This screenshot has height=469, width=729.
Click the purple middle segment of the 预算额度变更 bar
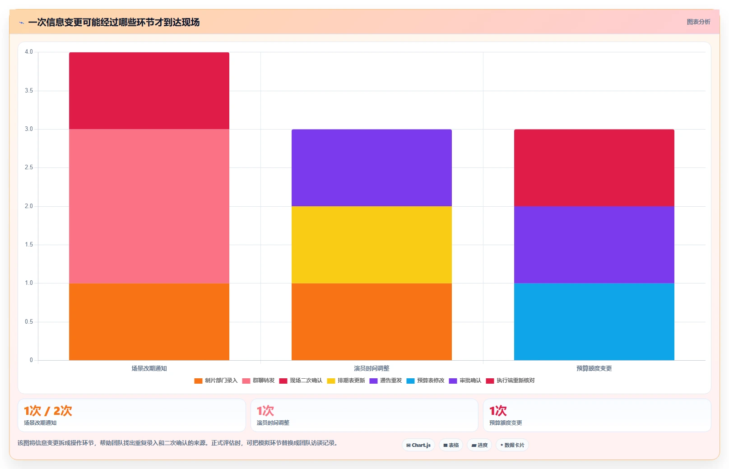point(594,245)
